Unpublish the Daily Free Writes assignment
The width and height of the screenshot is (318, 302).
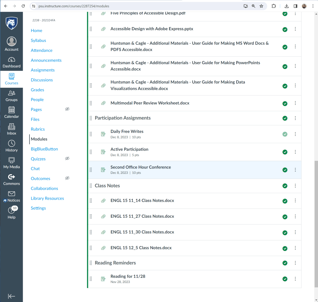coord(285,134)
